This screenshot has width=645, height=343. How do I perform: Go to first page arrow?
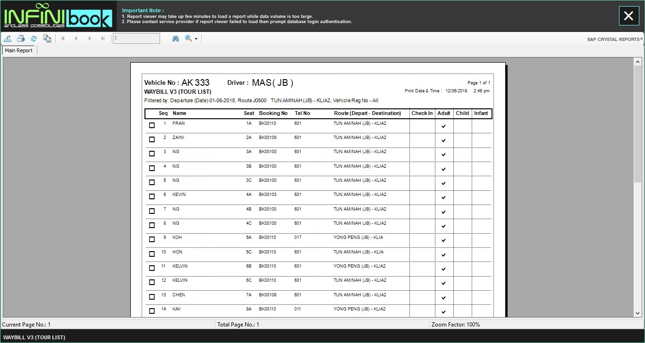click(x=62, y=39)
